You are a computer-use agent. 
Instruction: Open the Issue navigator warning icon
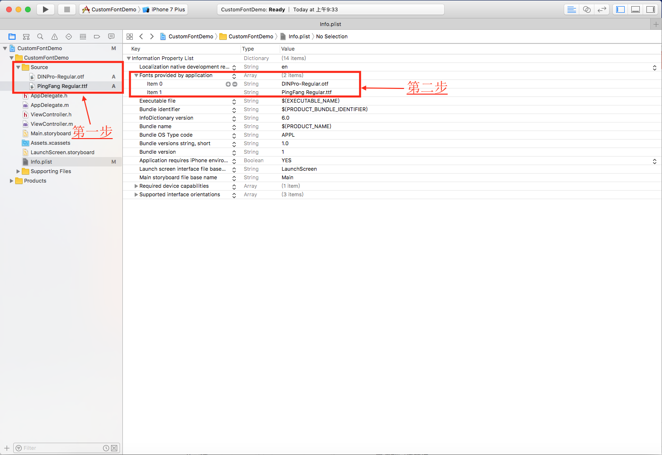pyautogui.click(x=54, y=37)
